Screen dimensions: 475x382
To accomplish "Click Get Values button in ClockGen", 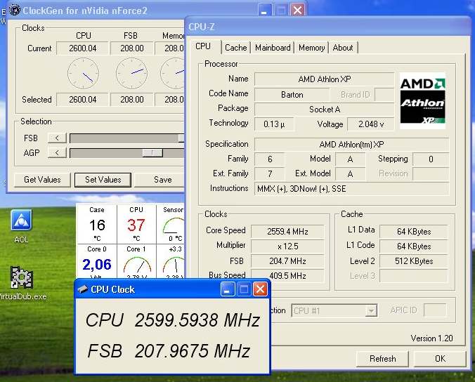I will click(42, 180).
